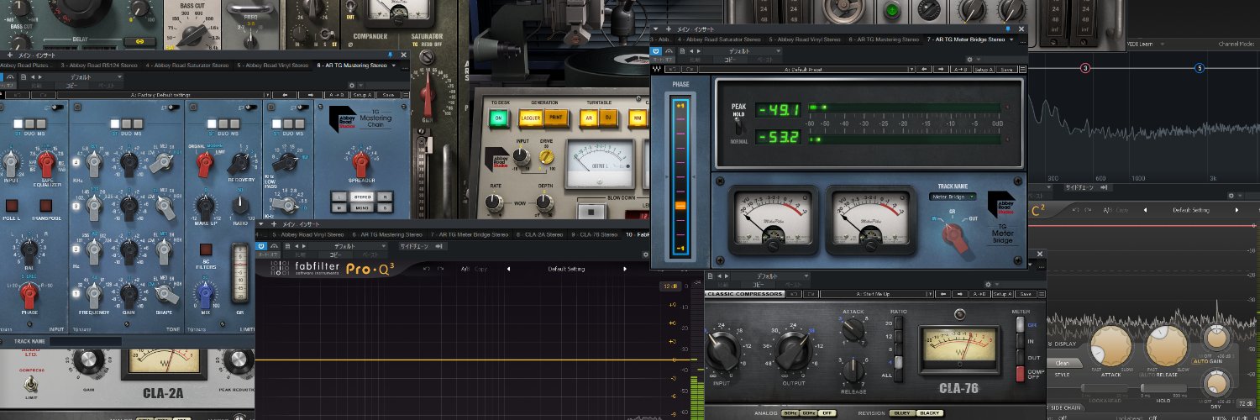
Task: Click A->B button in CLA-76 toolbar
Action: point(979,294)
